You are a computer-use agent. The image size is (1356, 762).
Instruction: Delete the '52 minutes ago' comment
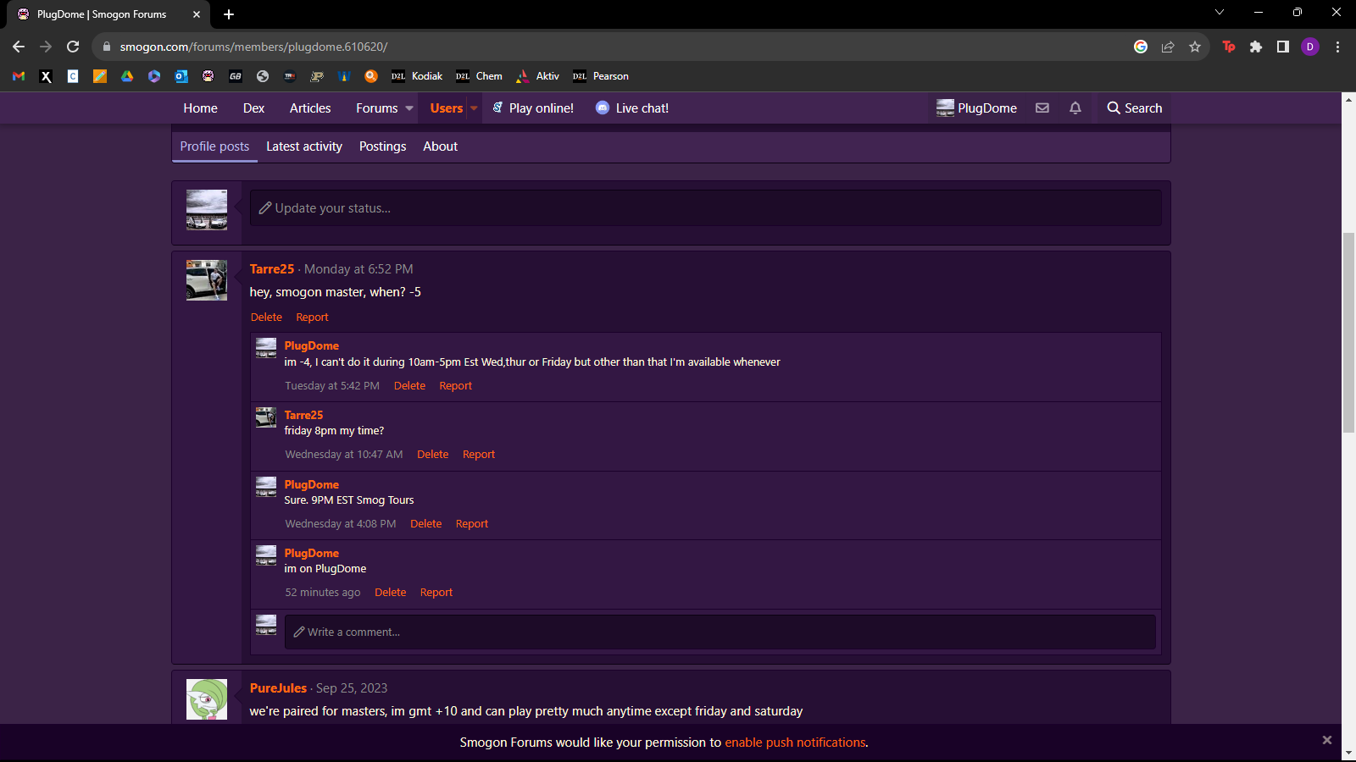pyautogui.click(x=390, y=593)
